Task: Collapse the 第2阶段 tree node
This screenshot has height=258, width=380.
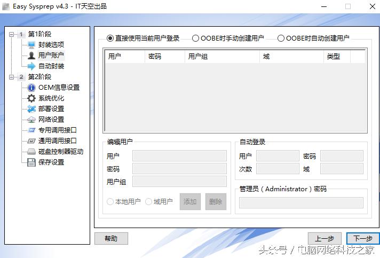Action: click(x=11, y=77)
